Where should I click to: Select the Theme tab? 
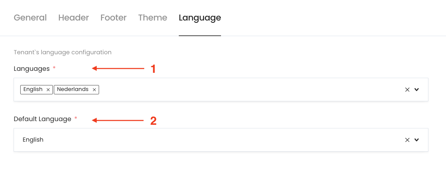153,18
